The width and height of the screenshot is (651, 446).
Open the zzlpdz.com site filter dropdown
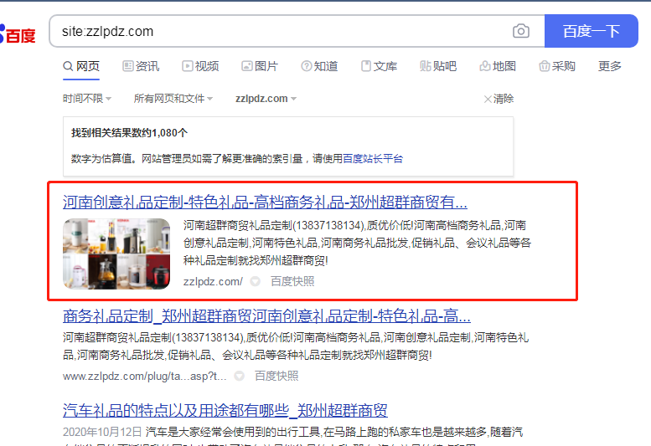point(266,99)
